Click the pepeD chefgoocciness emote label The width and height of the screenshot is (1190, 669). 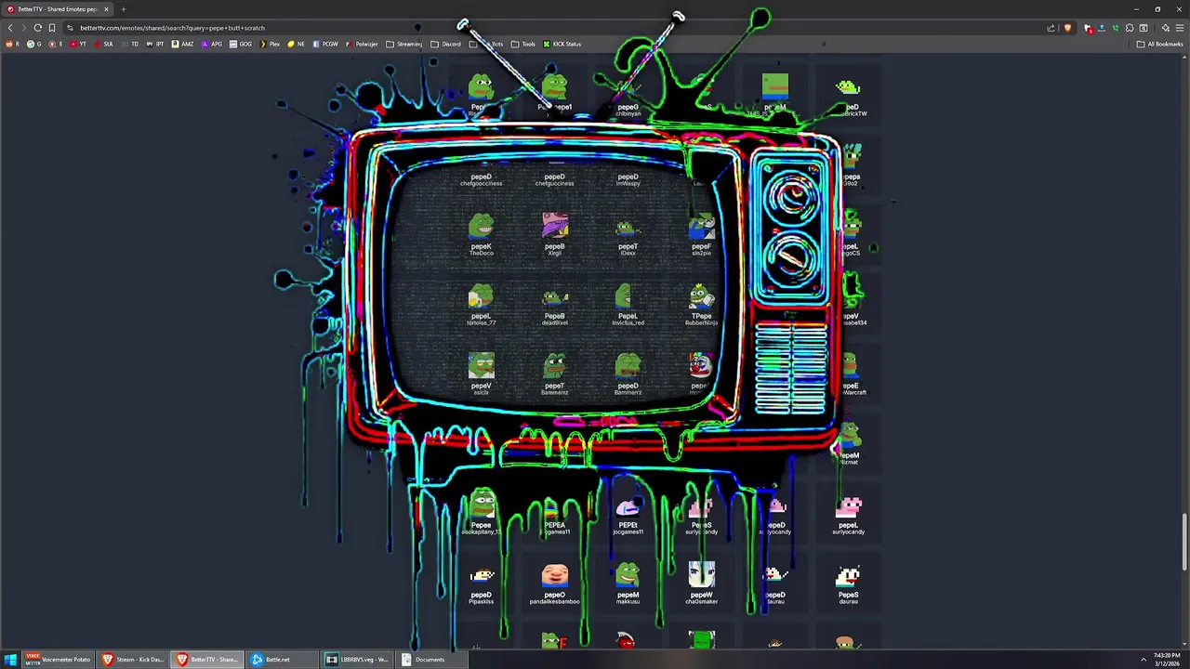coord(481,180)
